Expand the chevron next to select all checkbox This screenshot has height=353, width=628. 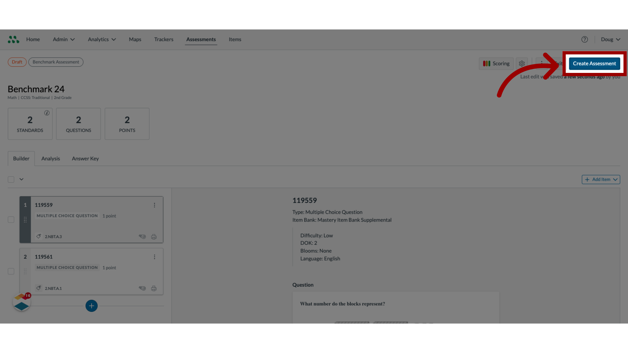[x=21, y=179]
